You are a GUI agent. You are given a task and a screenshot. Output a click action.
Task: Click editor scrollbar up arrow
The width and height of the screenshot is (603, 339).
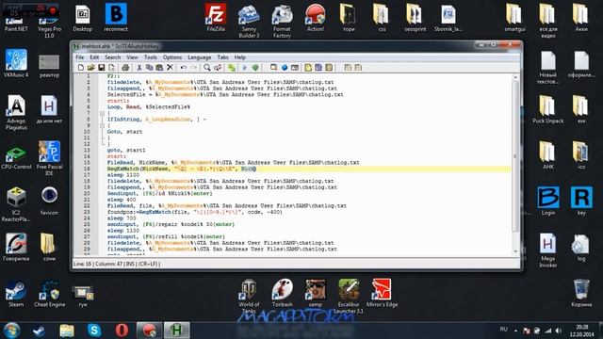click(x=515, y=77)
